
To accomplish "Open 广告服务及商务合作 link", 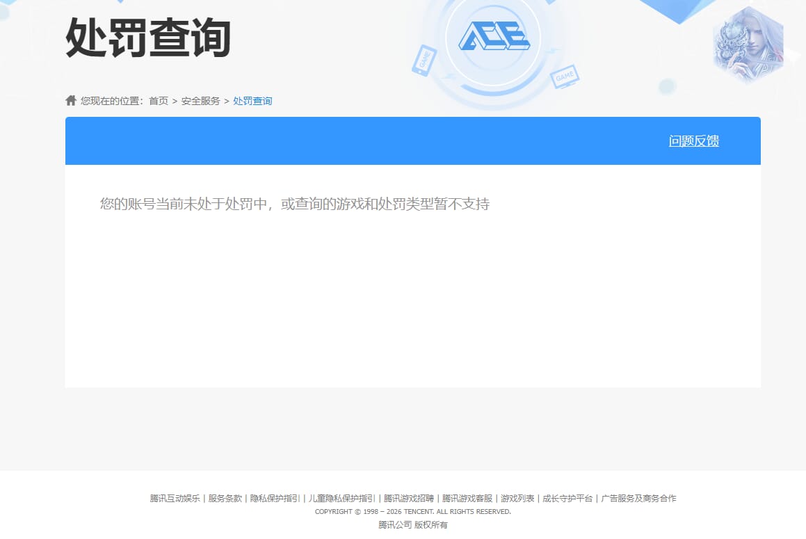I will [639, 498].
